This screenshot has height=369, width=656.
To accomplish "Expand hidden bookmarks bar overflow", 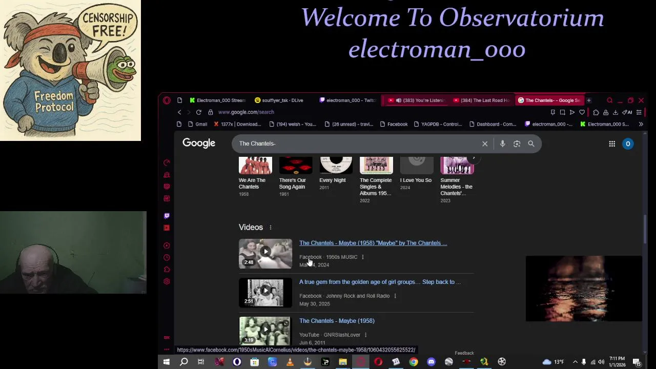I will coord(641,124).
